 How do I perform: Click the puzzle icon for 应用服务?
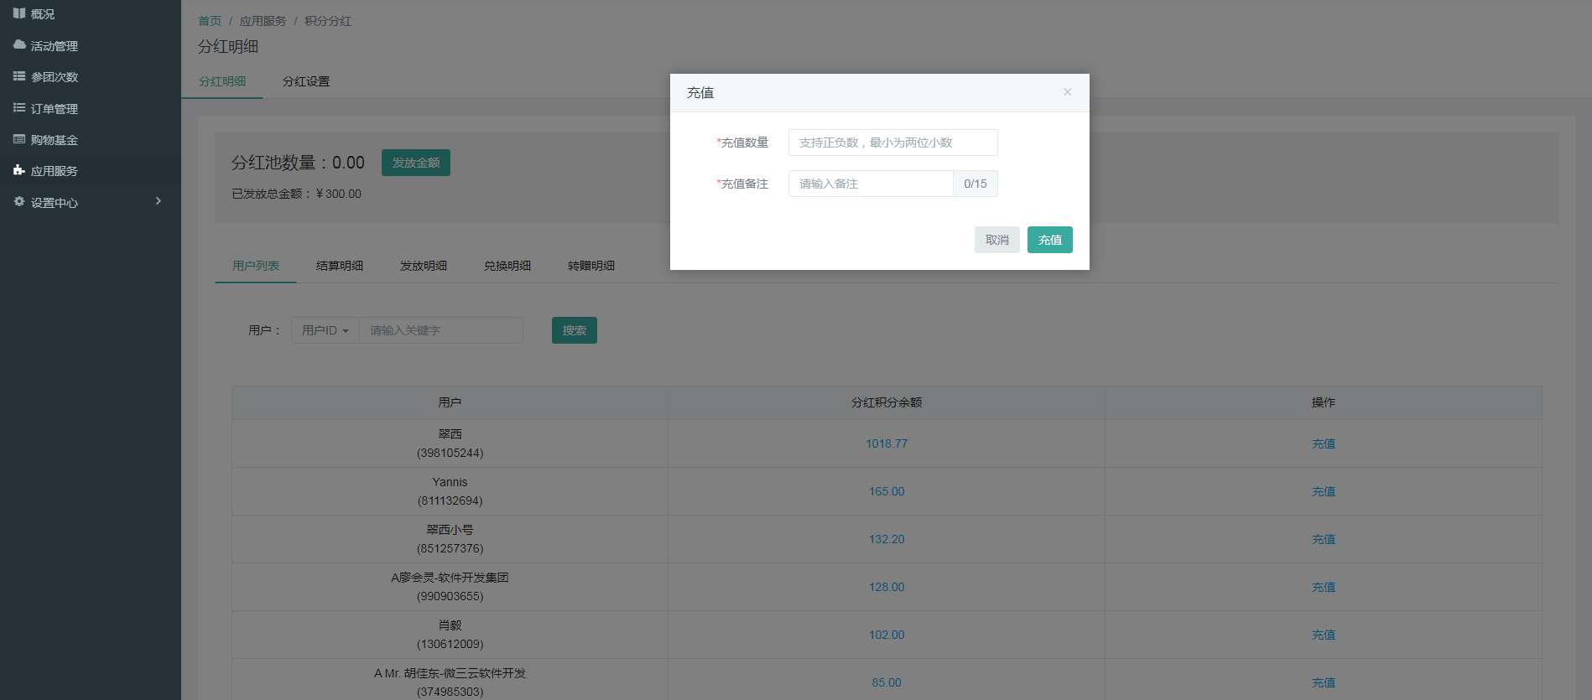(19, 170)
